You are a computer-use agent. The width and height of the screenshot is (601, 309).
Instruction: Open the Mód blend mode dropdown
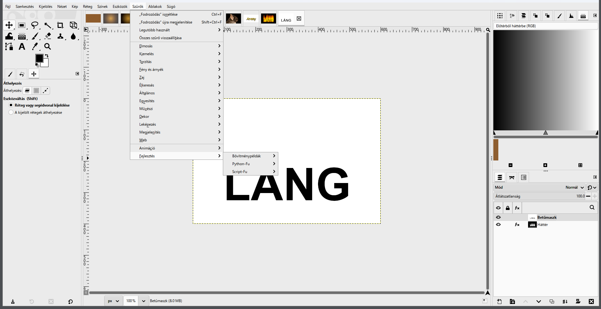[x=539, y=187]
